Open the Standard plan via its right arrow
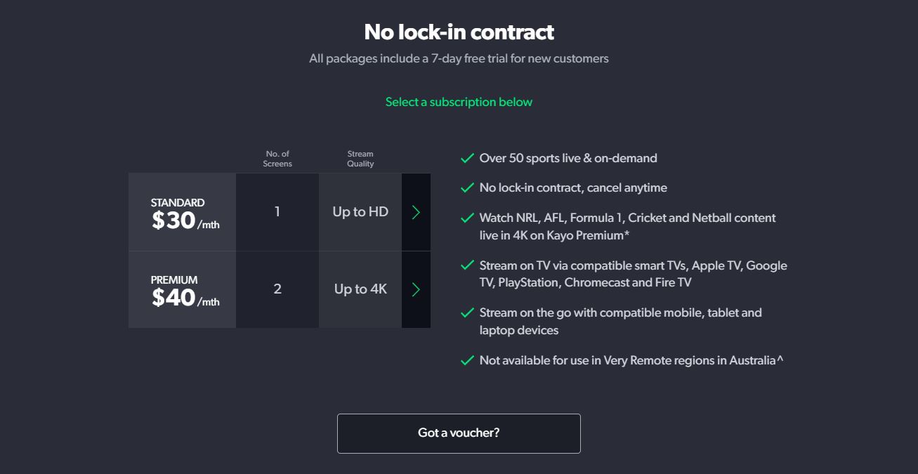The height and width of the screenshot is (474, 918). [x=416, y=211]
